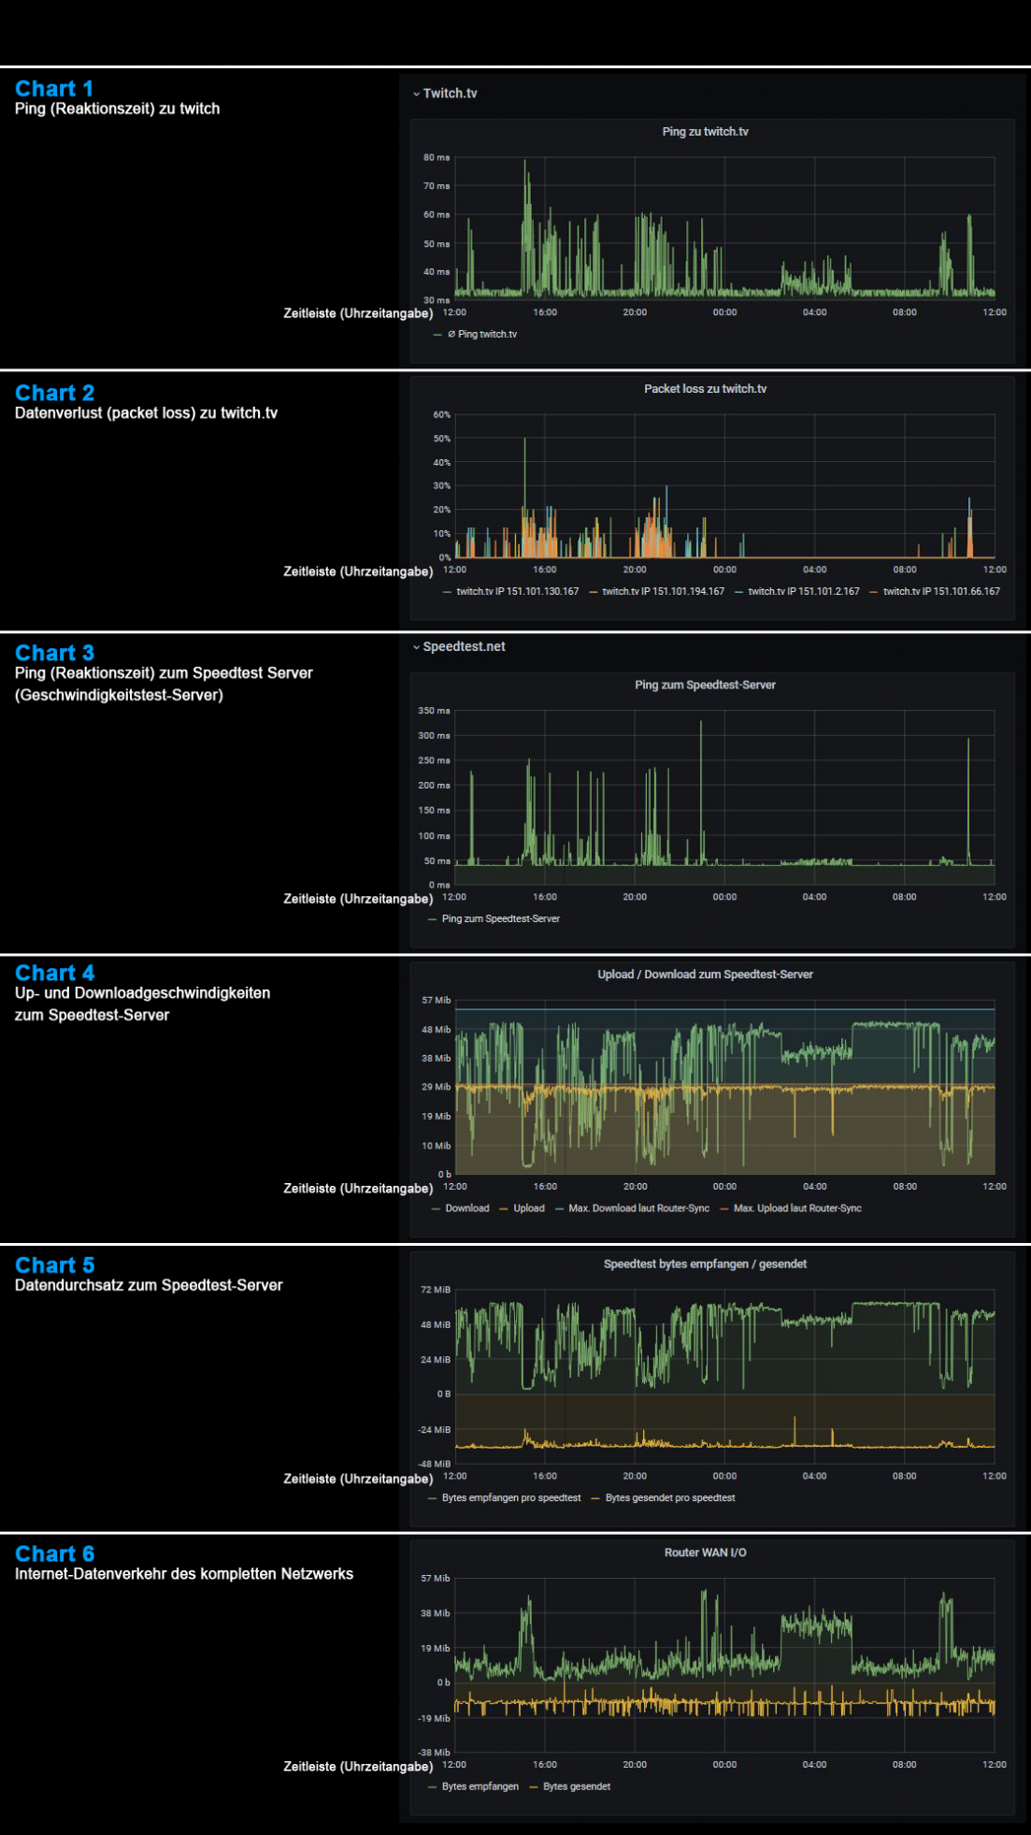Click 'Bytes gesendet' legend in Router WAN I/O
Screen dimensions: 1031x1835
[x=576, y=1786]
